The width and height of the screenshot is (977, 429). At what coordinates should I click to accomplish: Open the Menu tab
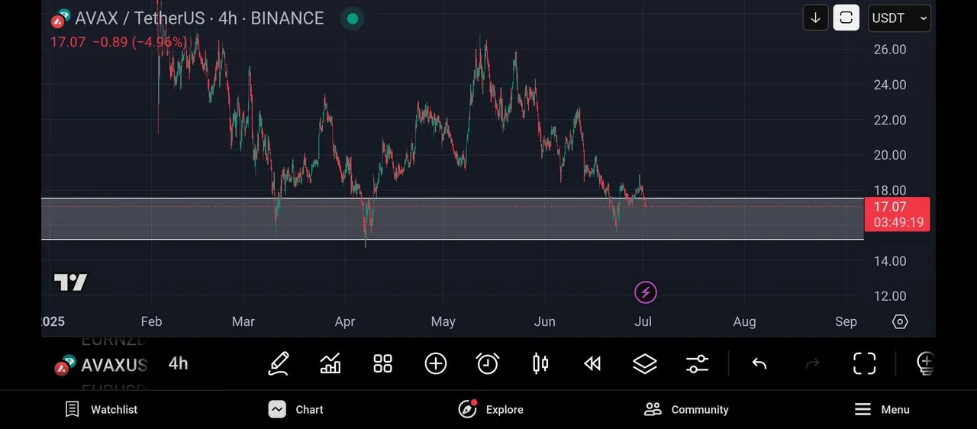[882, 410]
